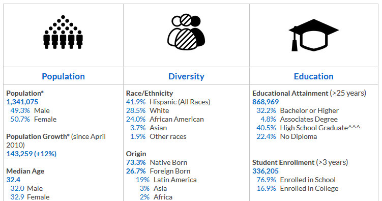Select the population figure 1,341,075
Image resolution: width=382 pixels, height=201 pixels.
pos(22,102)
